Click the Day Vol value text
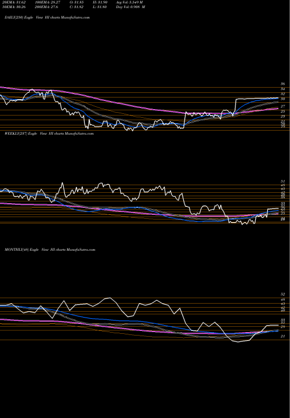290x418 pixels. [x=130, y=7]
